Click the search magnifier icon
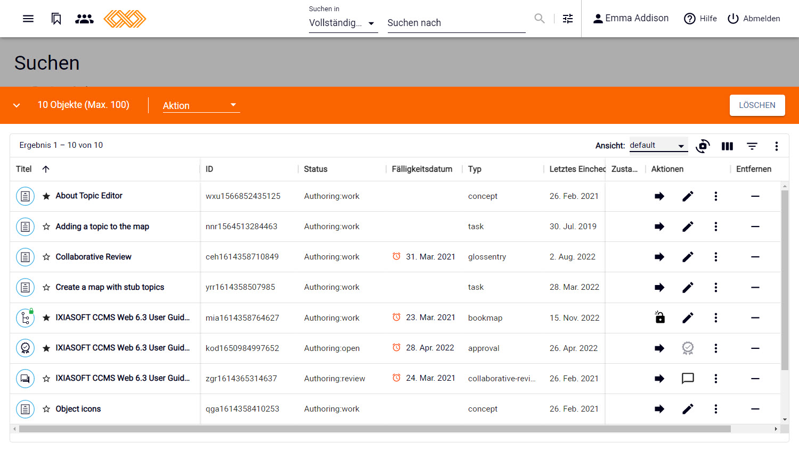 [x=540, y=19]
